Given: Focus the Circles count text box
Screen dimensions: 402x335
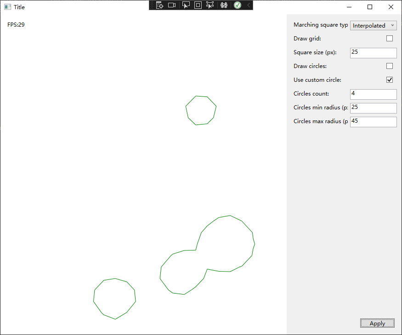Looking at the screenshot, I should coord(373,94).
